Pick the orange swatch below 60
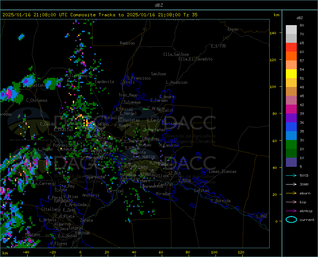 coord(291,56)
